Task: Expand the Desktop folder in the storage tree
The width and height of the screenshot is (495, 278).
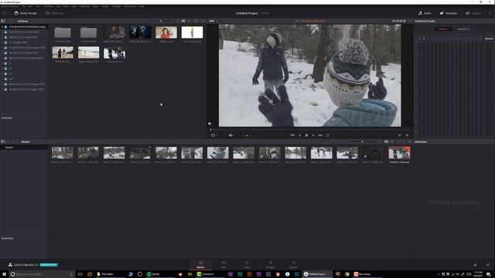Action: pos(2,27)
